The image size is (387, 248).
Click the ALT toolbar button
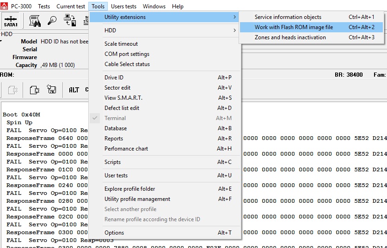[x=74, y=90]
